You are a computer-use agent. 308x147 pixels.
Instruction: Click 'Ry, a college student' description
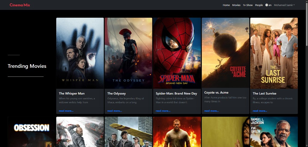[x=273, y=100]
